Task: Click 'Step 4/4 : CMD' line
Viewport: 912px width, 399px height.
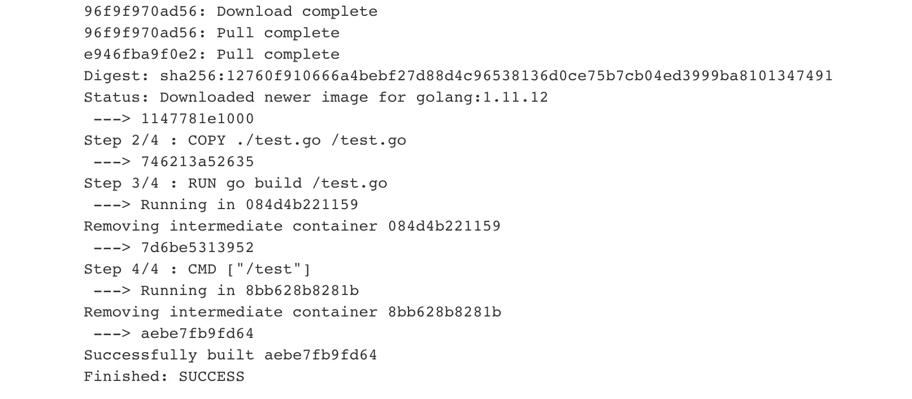Action: click(197, 269)
